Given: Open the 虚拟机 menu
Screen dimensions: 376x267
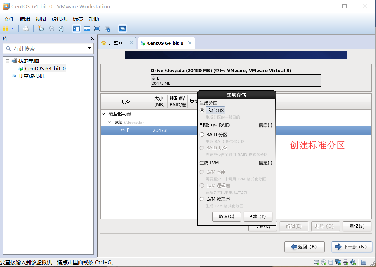Looking at the screenshot, I should 59,19.
